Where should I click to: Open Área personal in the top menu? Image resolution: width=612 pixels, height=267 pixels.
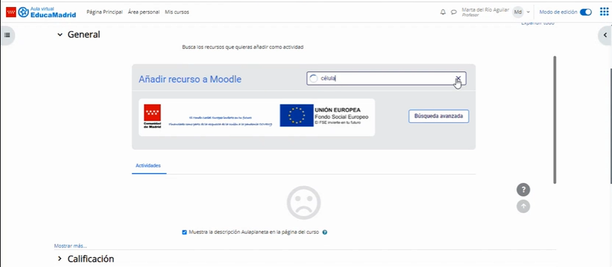pos(144,12)
